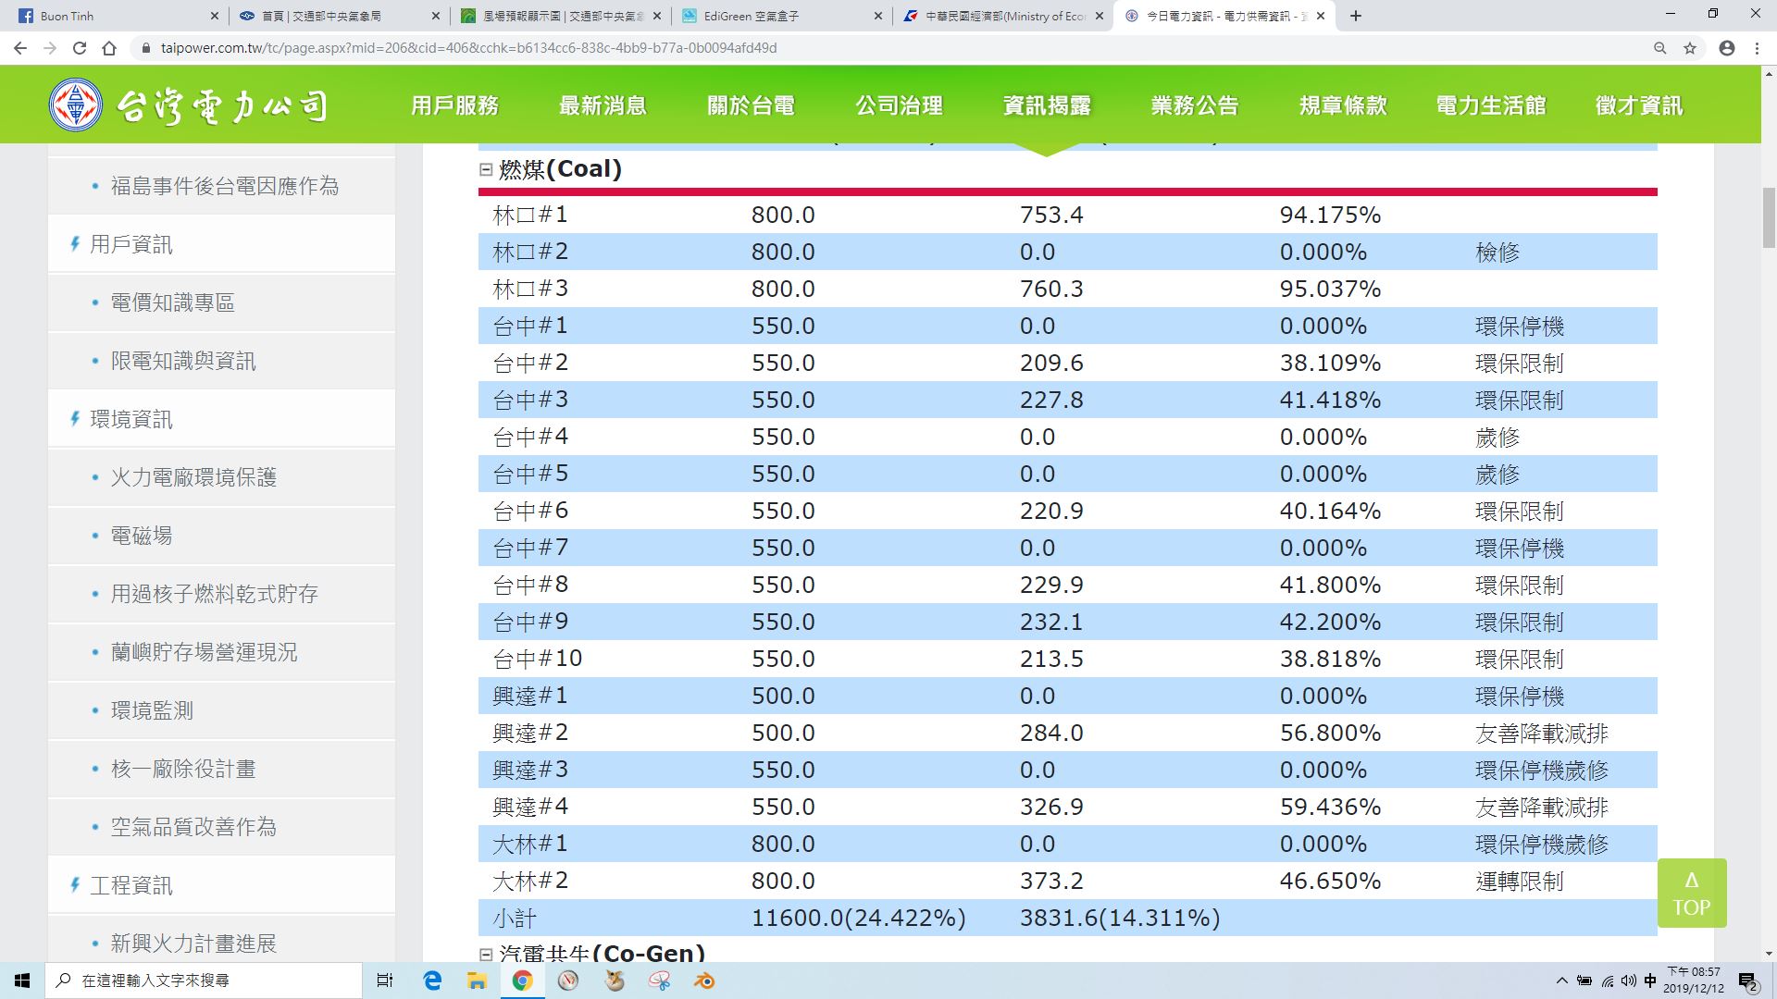Open File Explorer from the taskbar
Screen dimensions: 1777x999
click(477, 980)
